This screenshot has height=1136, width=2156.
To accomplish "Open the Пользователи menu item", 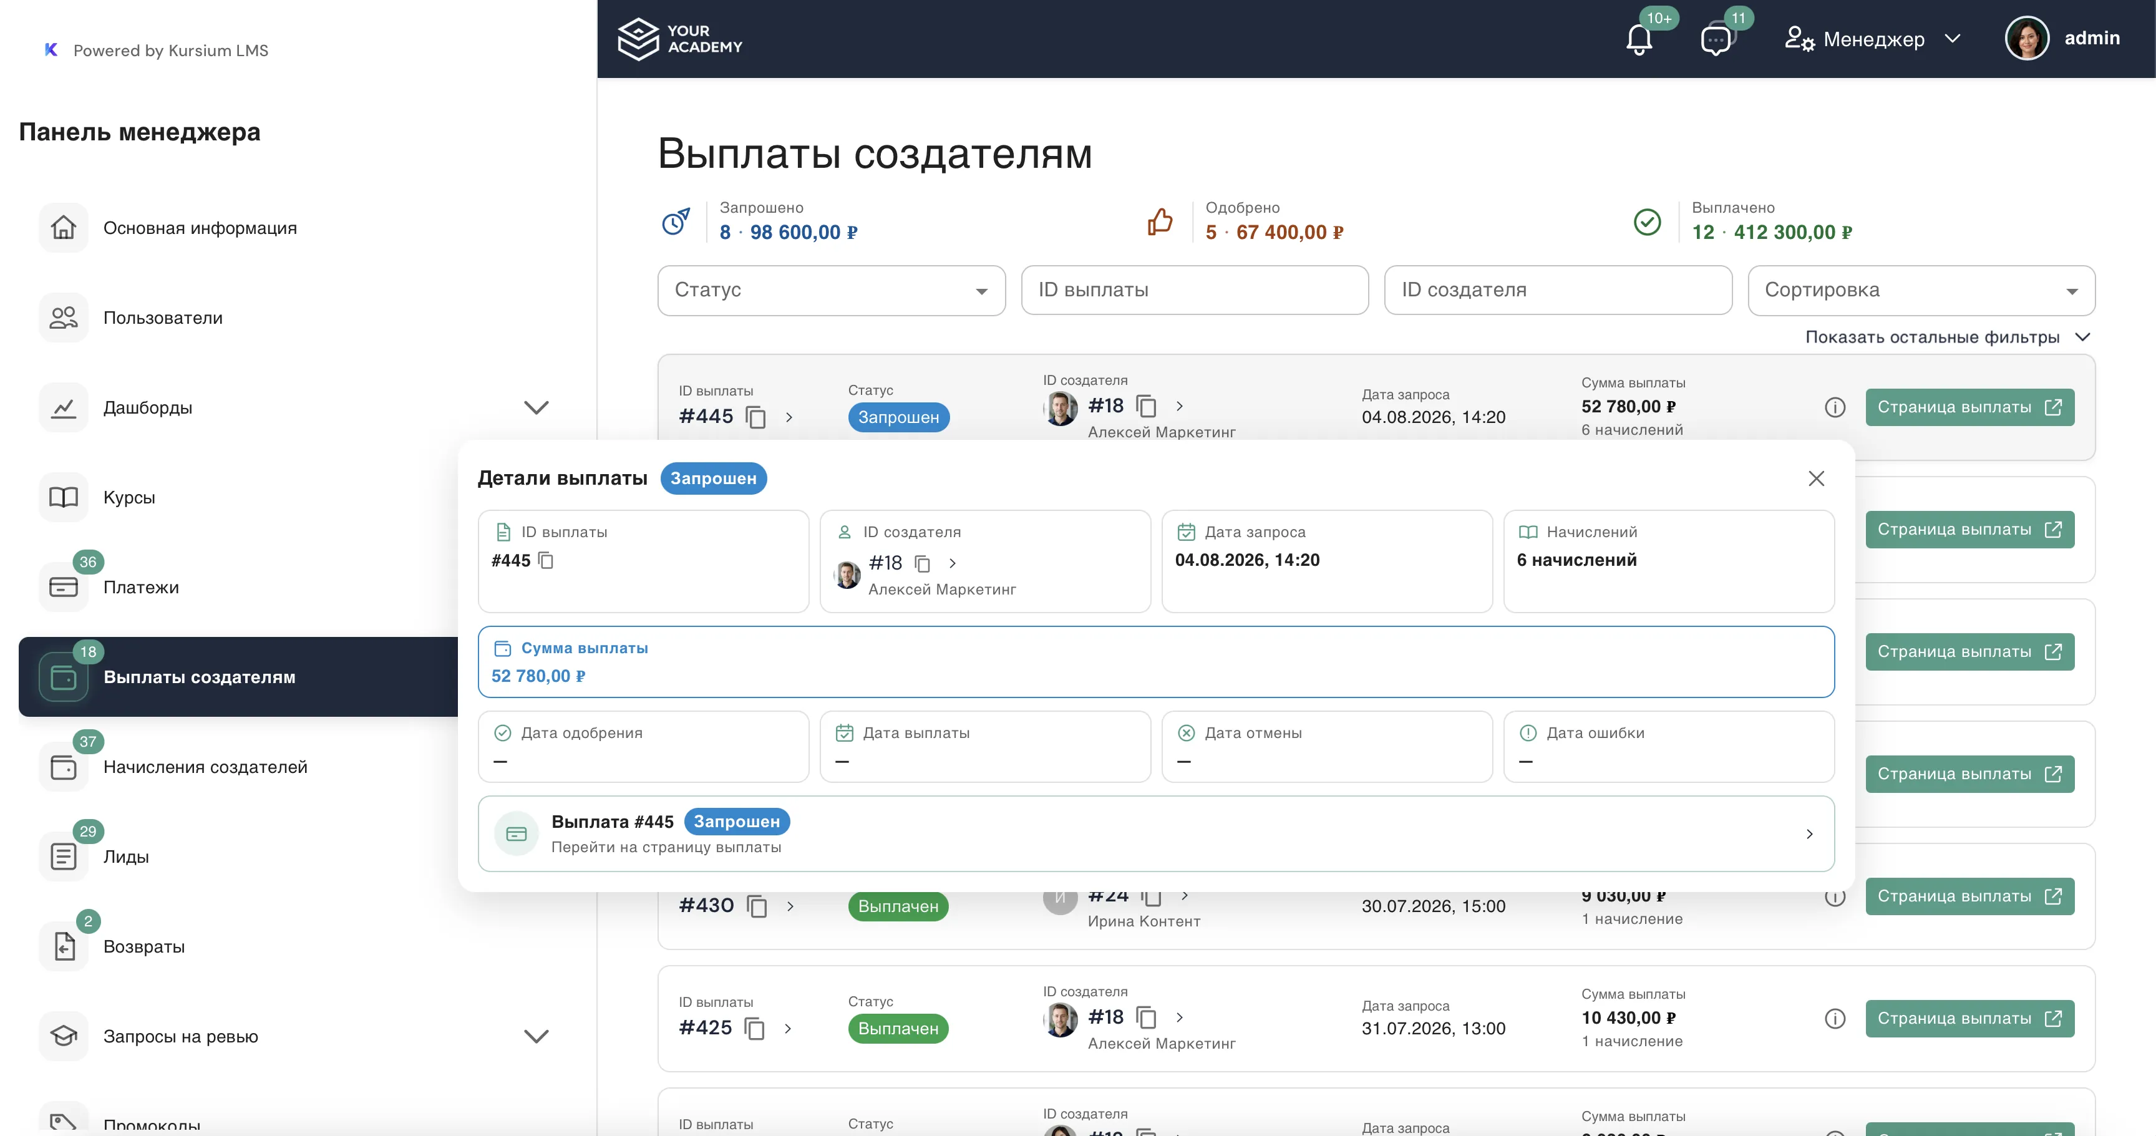I will (x=298, y=318).
